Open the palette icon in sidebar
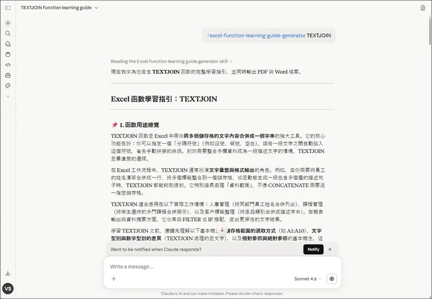Viewport: 432px width, 299px height. (8, 86)
